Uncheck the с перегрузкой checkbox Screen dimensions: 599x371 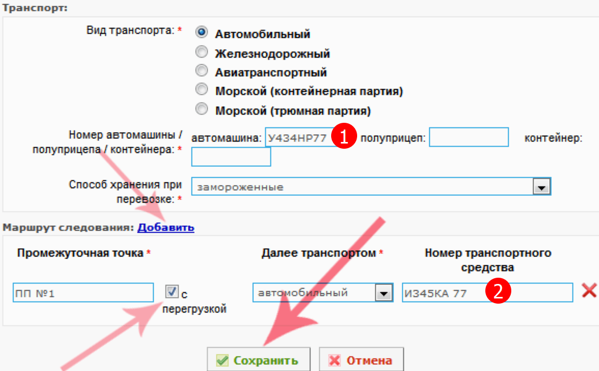[x=172, y=292]
